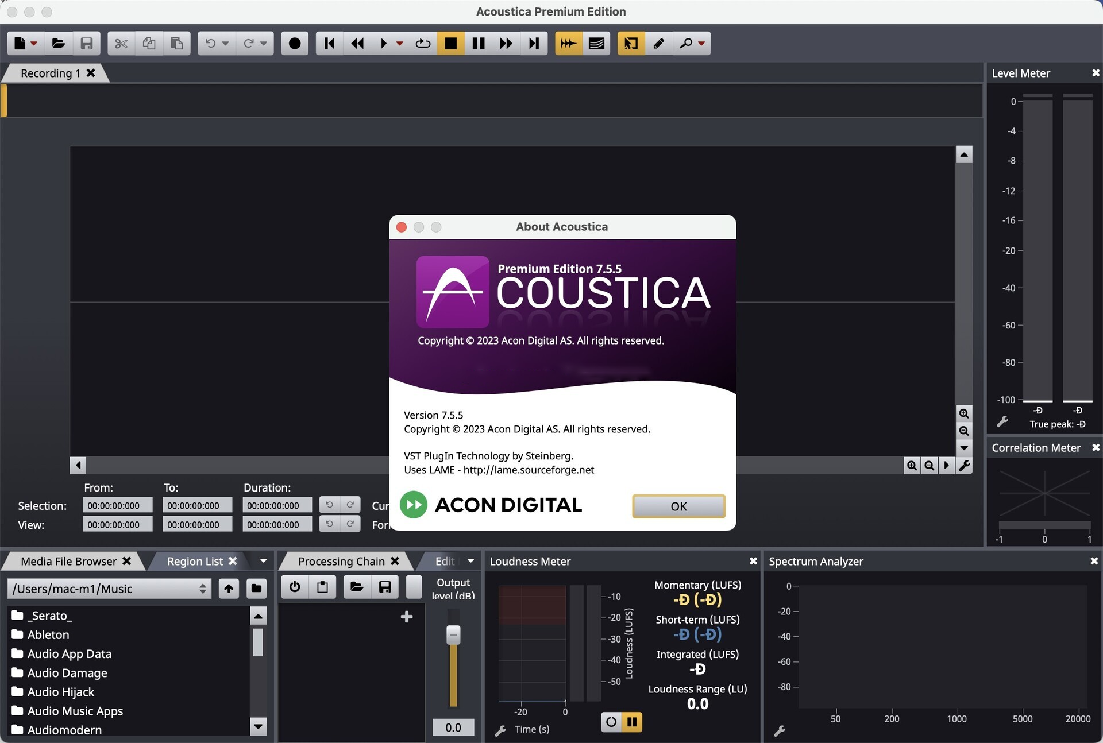The image size is (1103, 743).
Task: Switch to the Region List tab
Action: [x=195, y=561]
